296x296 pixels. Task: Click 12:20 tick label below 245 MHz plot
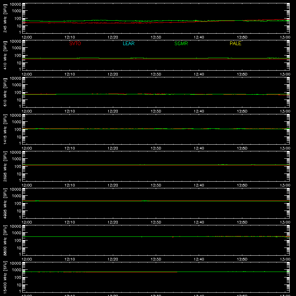[113, 37]
